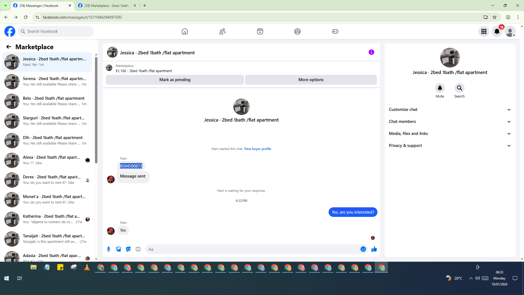Expand Chat members section
Screen dimensions: 524x295
point(449,122)
